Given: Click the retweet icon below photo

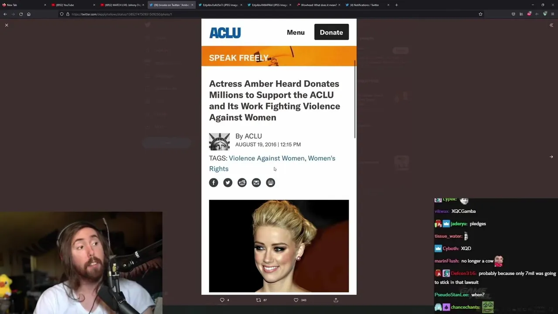Looking at the screenshot, I should pyautogui.click(x=259, y=300).
